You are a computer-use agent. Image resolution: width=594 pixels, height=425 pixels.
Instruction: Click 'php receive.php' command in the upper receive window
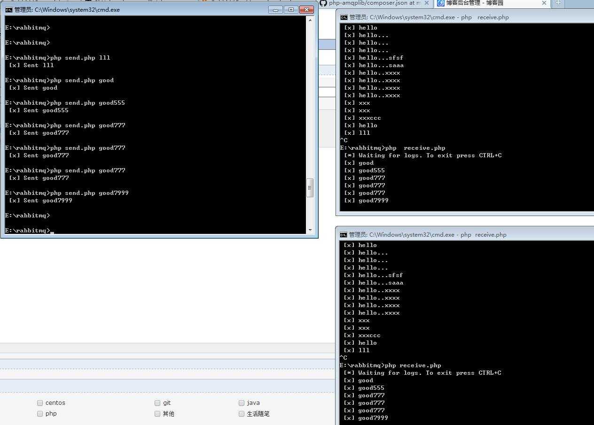(415, 148)
